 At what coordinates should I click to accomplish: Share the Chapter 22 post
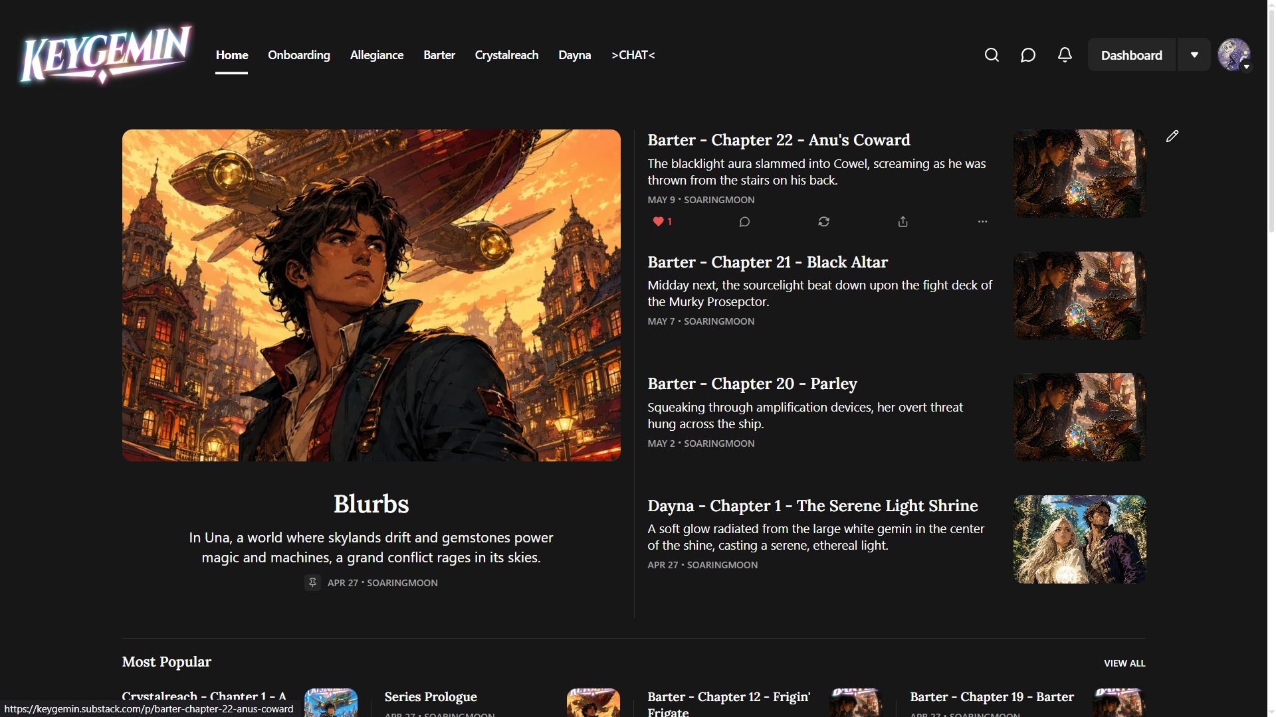click(x=903, y=222)
